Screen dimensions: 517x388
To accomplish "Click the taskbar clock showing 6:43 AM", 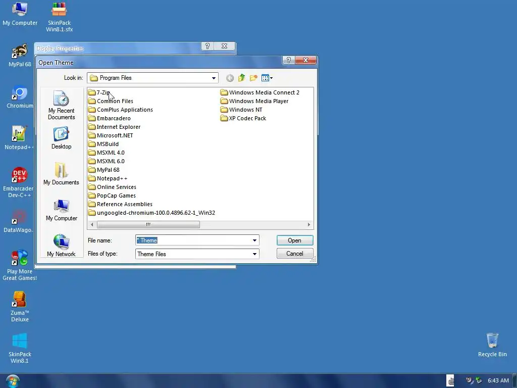I will [498, 380].
